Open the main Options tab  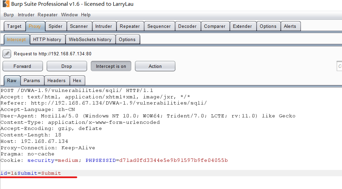pyautogui.click(x=268, y=26)
